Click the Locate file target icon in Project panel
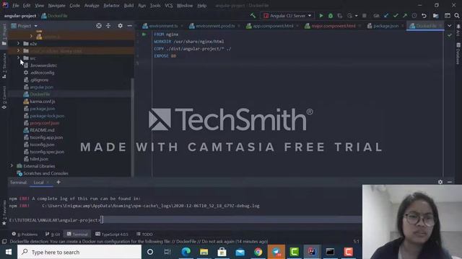This screenshot has height=259, width=462. pos(99,26)
